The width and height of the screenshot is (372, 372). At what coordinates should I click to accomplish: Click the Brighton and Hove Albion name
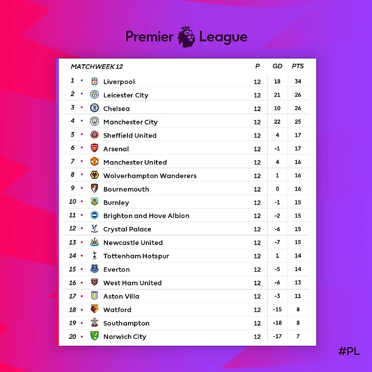click(x=146, y=216)
